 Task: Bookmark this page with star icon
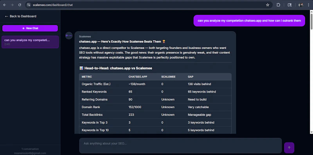click(x=268, y=5)
